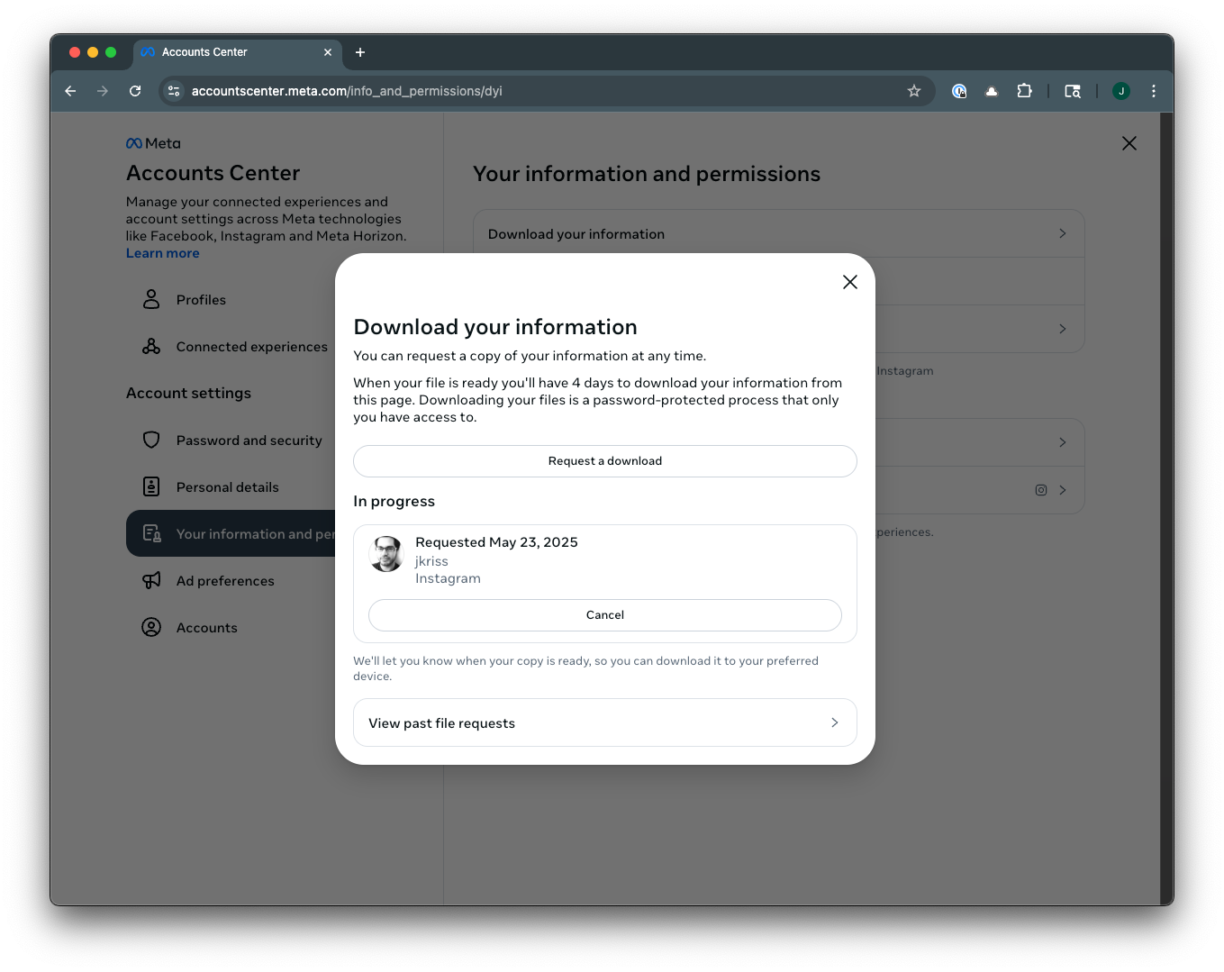Click the Request a download button
Screen dimensions: 1224x972
click(x=605, y=461)
